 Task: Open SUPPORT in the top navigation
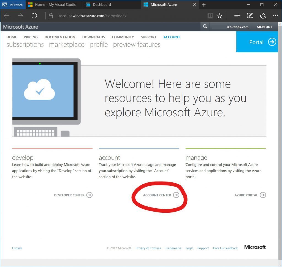pyautogui.click(x=148, y=37)
